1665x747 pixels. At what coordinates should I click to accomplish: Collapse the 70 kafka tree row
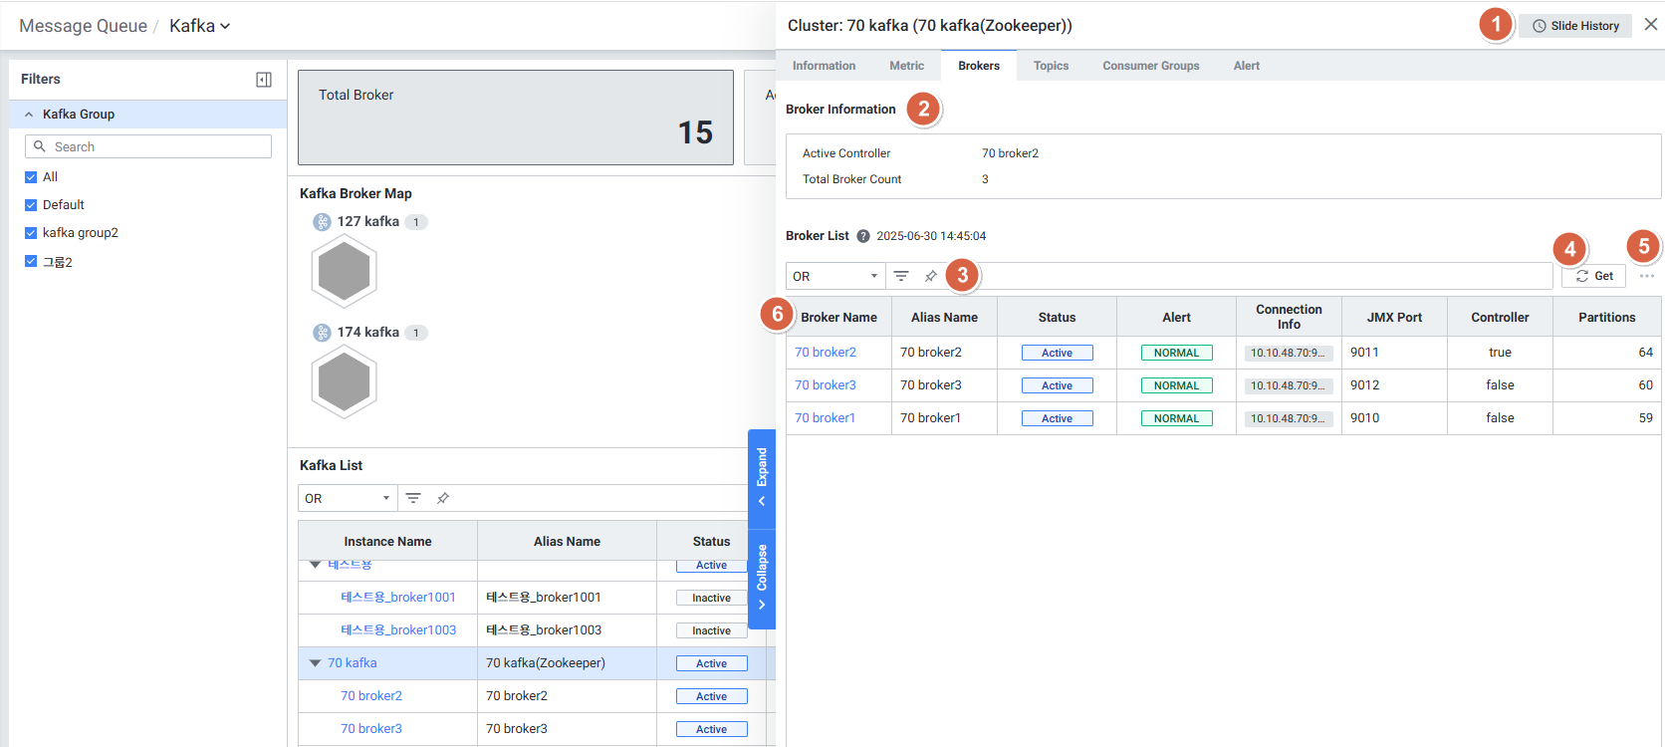coord(315,663)
